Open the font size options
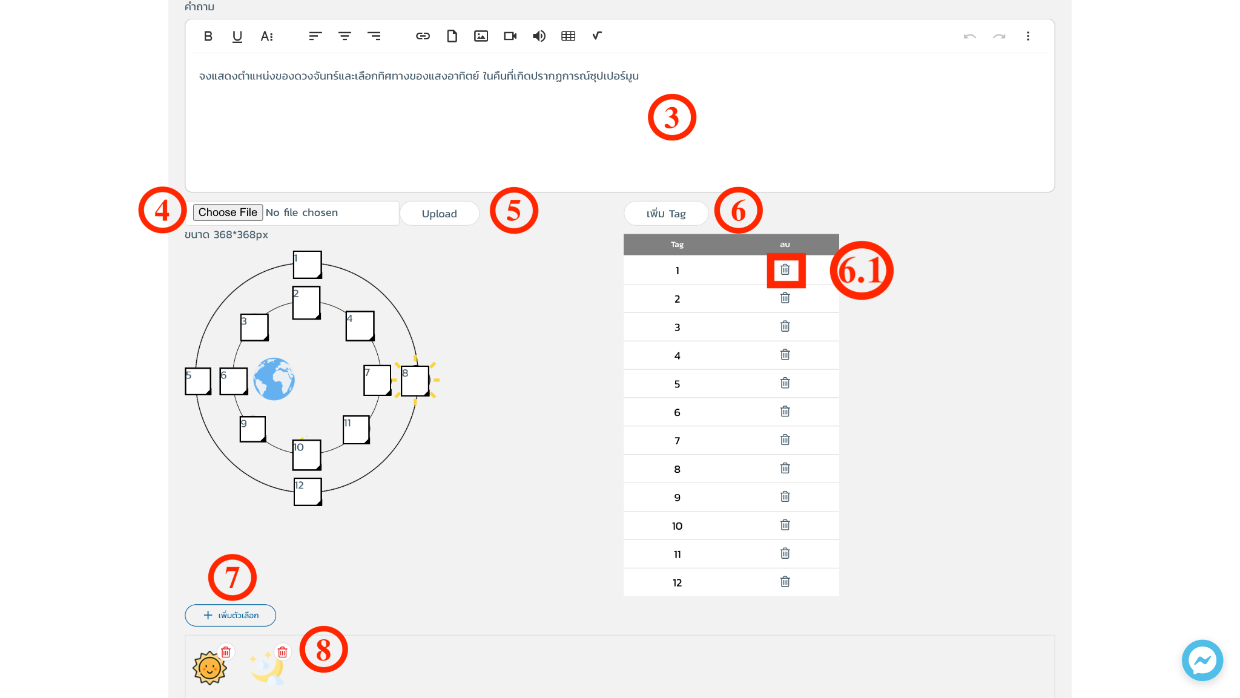Viewport: 1240px width, 698px height. tap(266, 36)
